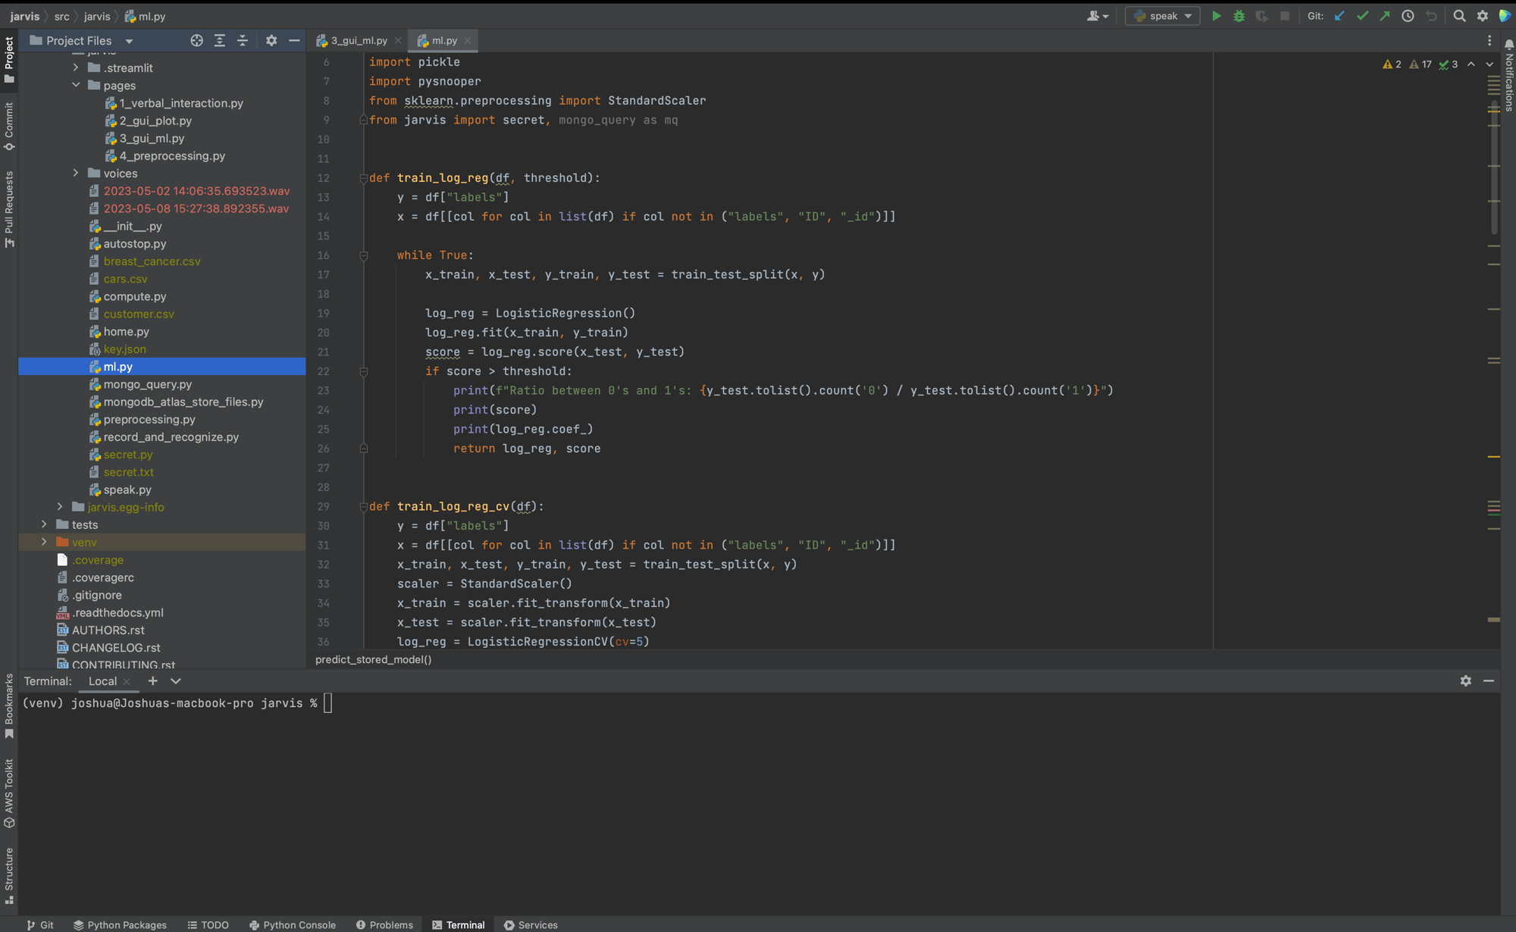Open the Bookmarks tool window
Screen dimensions: 1516x932
[9, 706]
